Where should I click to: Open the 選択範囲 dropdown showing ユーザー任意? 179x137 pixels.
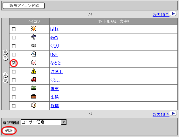coord(44,122)
